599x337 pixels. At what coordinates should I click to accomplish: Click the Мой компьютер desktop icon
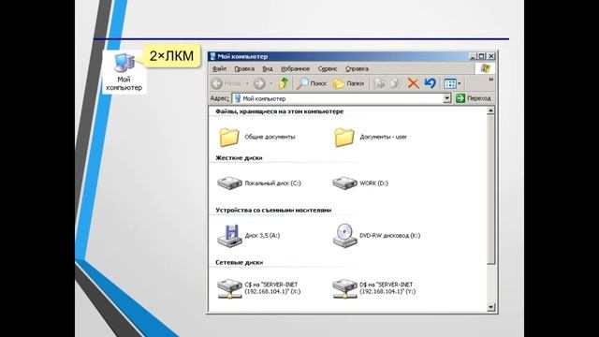point(124,73)
